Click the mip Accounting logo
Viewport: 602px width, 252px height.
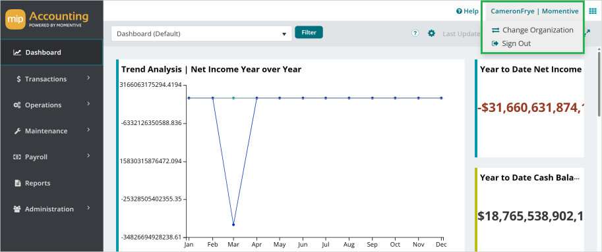point(47,20)
